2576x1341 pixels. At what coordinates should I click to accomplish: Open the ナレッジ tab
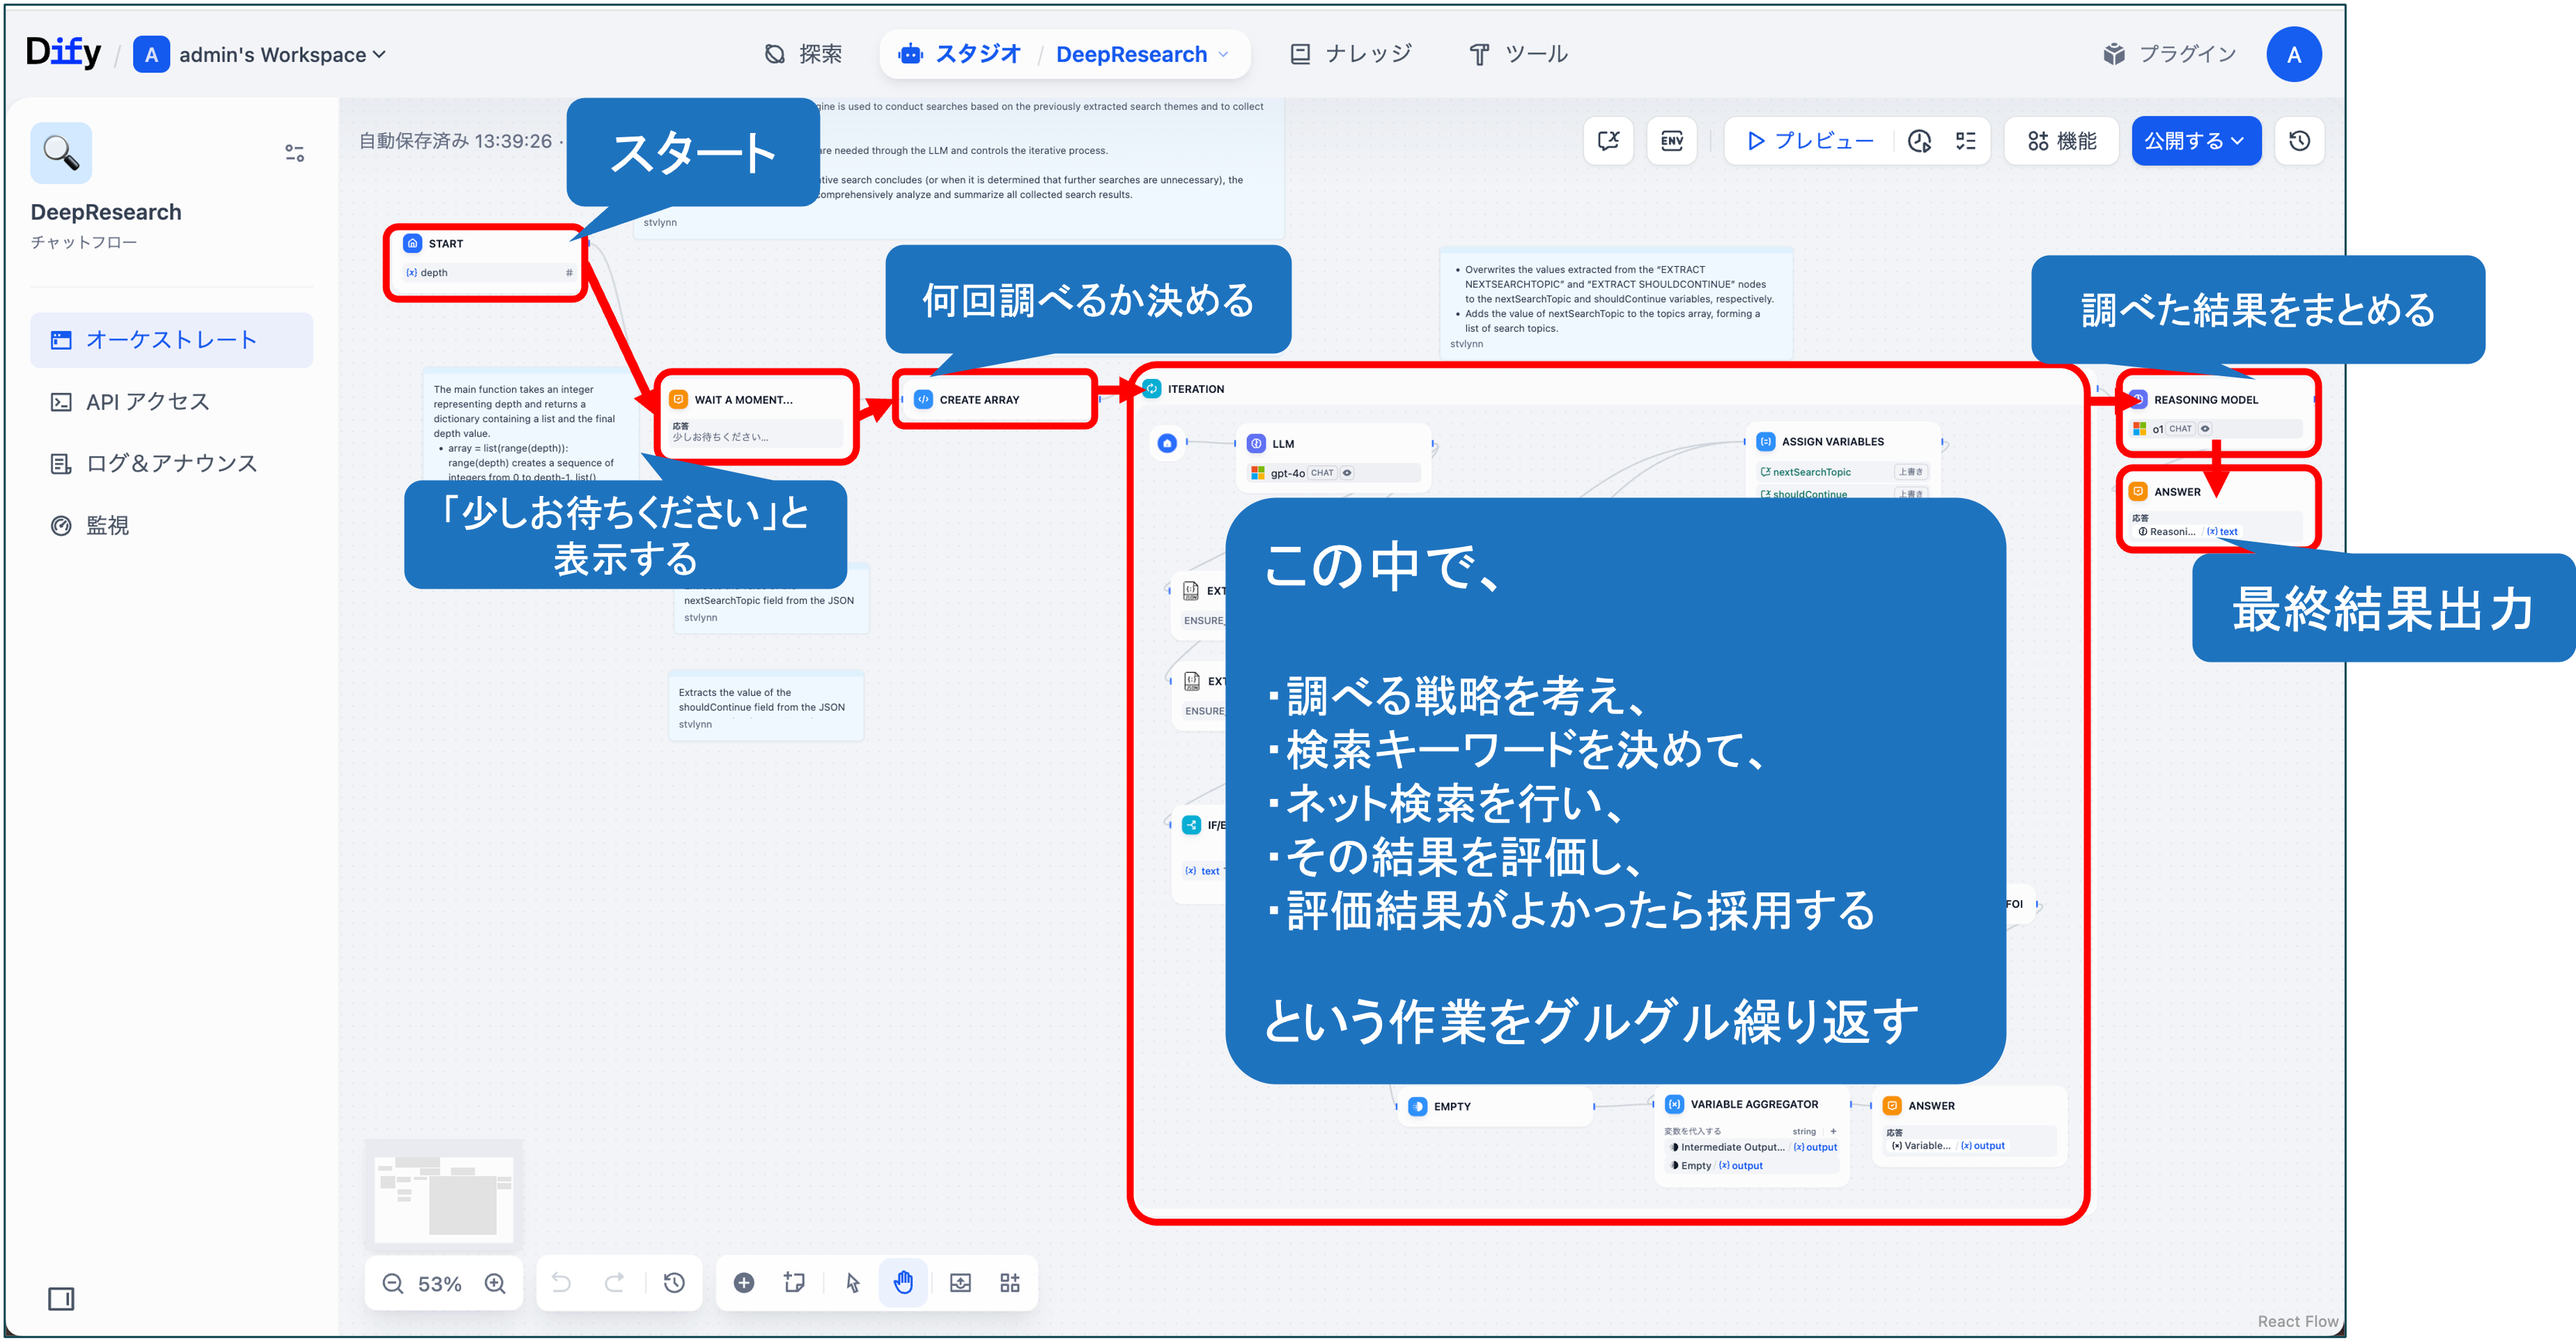point(1350,54)
